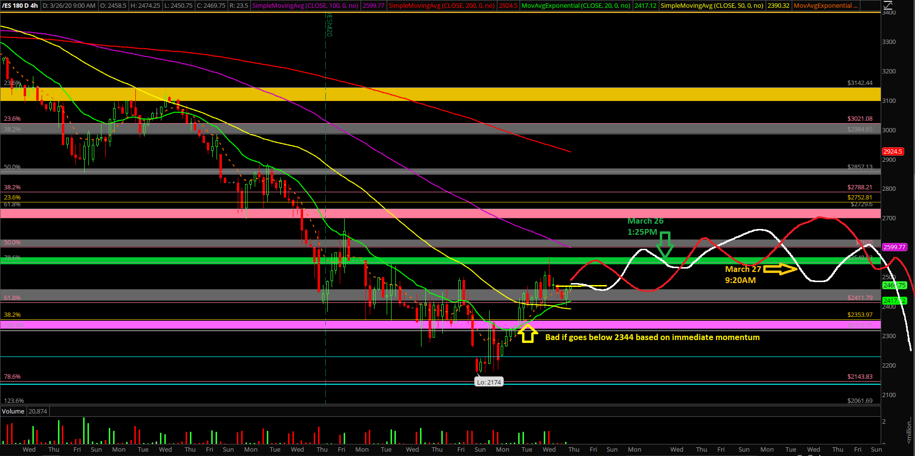This screenshot has width=915, height=456.
Task: Click the $2143.83 Fibonacci level label
Action: click(860, 376)
